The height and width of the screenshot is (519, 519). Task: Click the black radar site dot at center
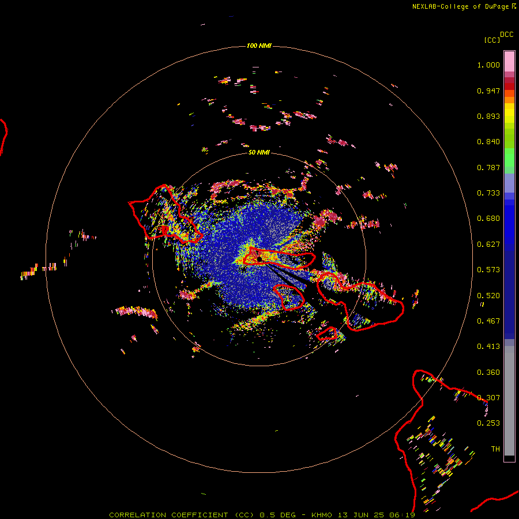[x=259, y=259]
